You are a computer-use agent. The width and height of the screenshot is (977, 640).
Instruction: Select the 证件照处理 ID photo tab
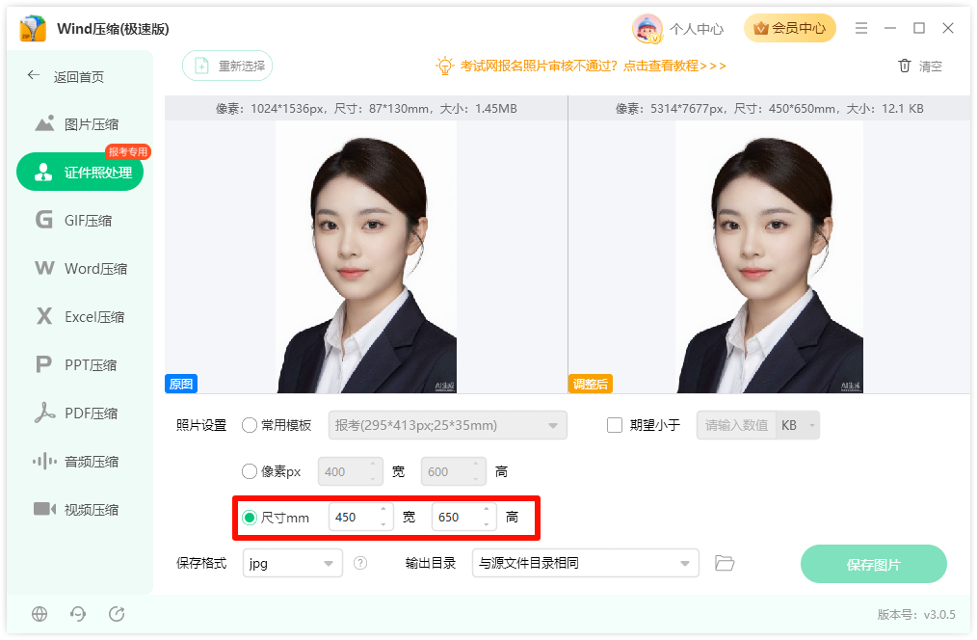pos(80,172)
